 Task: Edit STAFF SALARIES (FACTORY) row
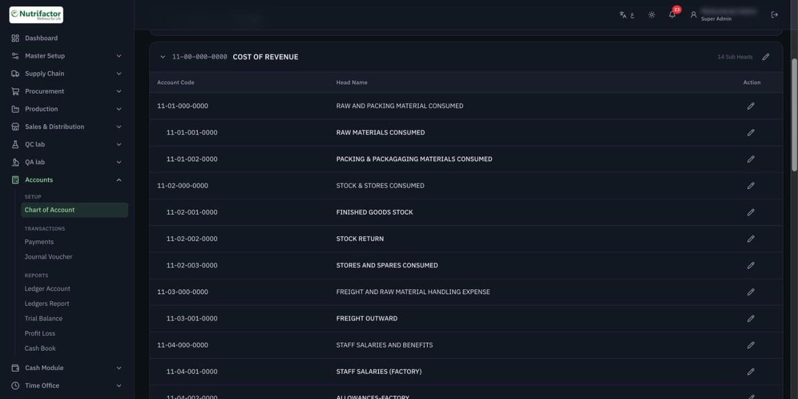[751, 372]
